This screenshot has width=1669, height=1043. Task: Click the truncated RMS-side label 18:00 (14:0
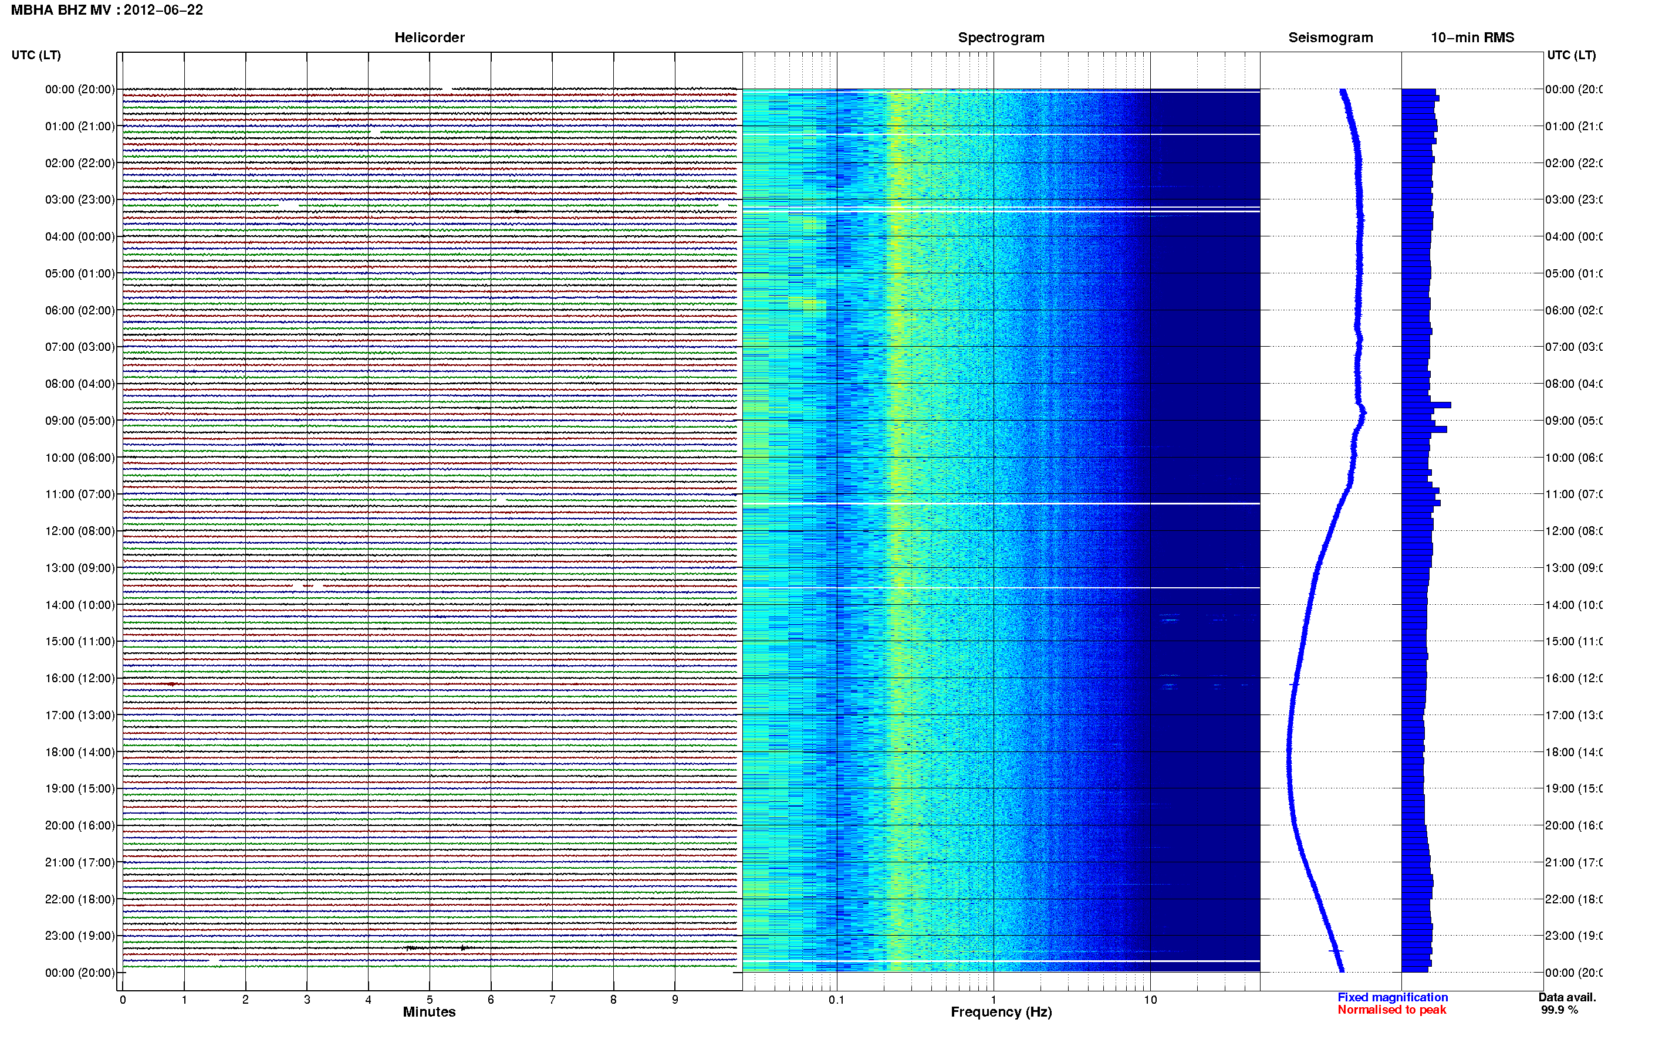point(1574,752)
